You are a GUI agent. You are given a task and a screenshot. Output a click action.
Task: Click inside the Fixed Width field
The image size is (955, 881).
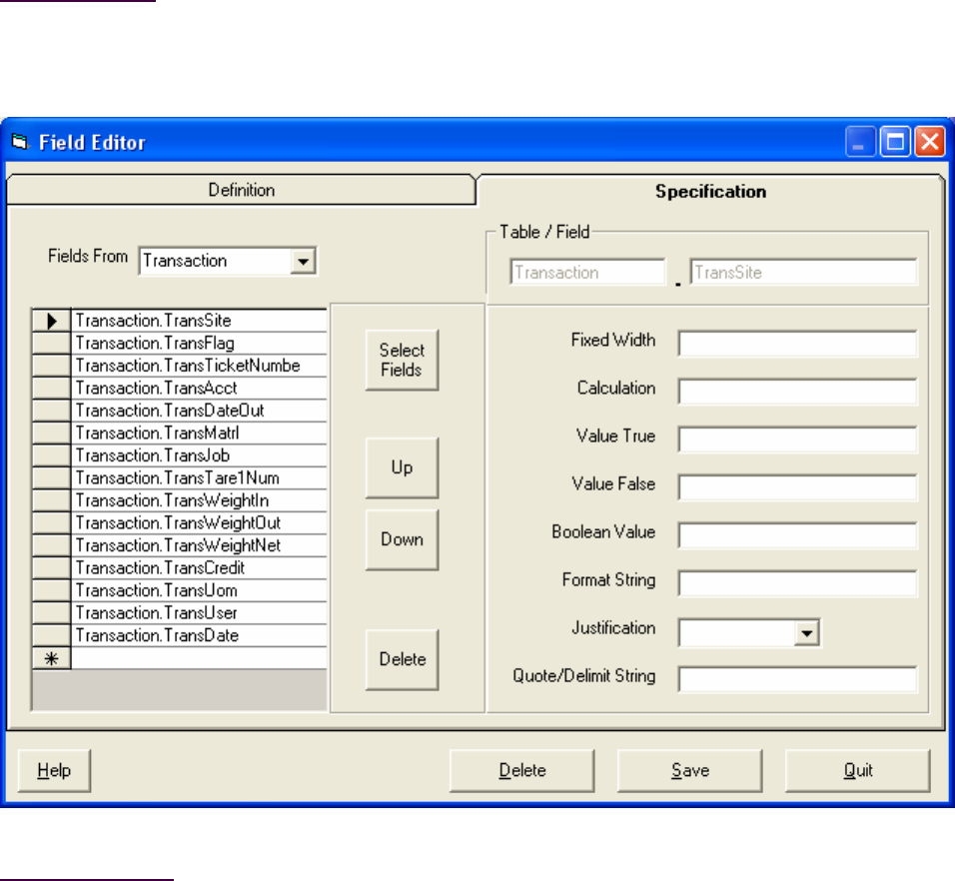point(796,344)
